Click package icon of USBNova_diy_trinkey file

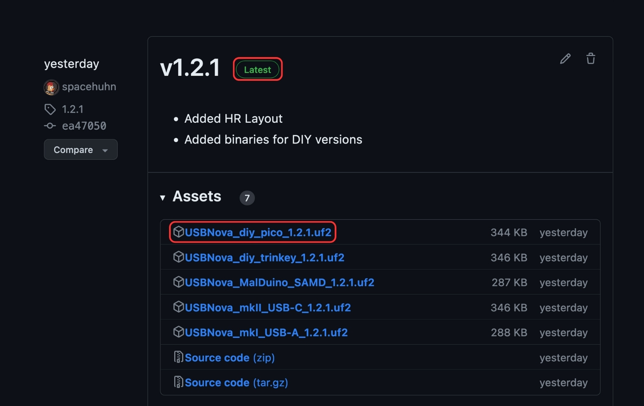click(179, 257)
